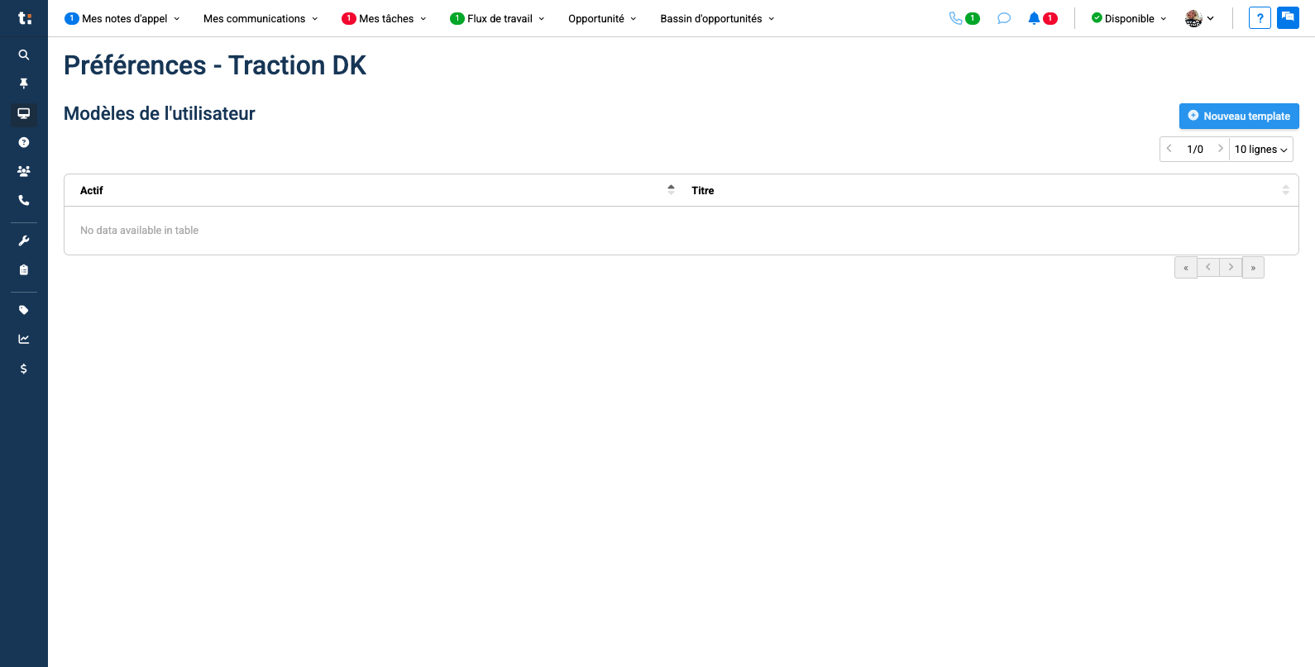Click the Modèles de l'utilisateur heading
Screen dimensions: 1315x667
click(x=160, y=113)
